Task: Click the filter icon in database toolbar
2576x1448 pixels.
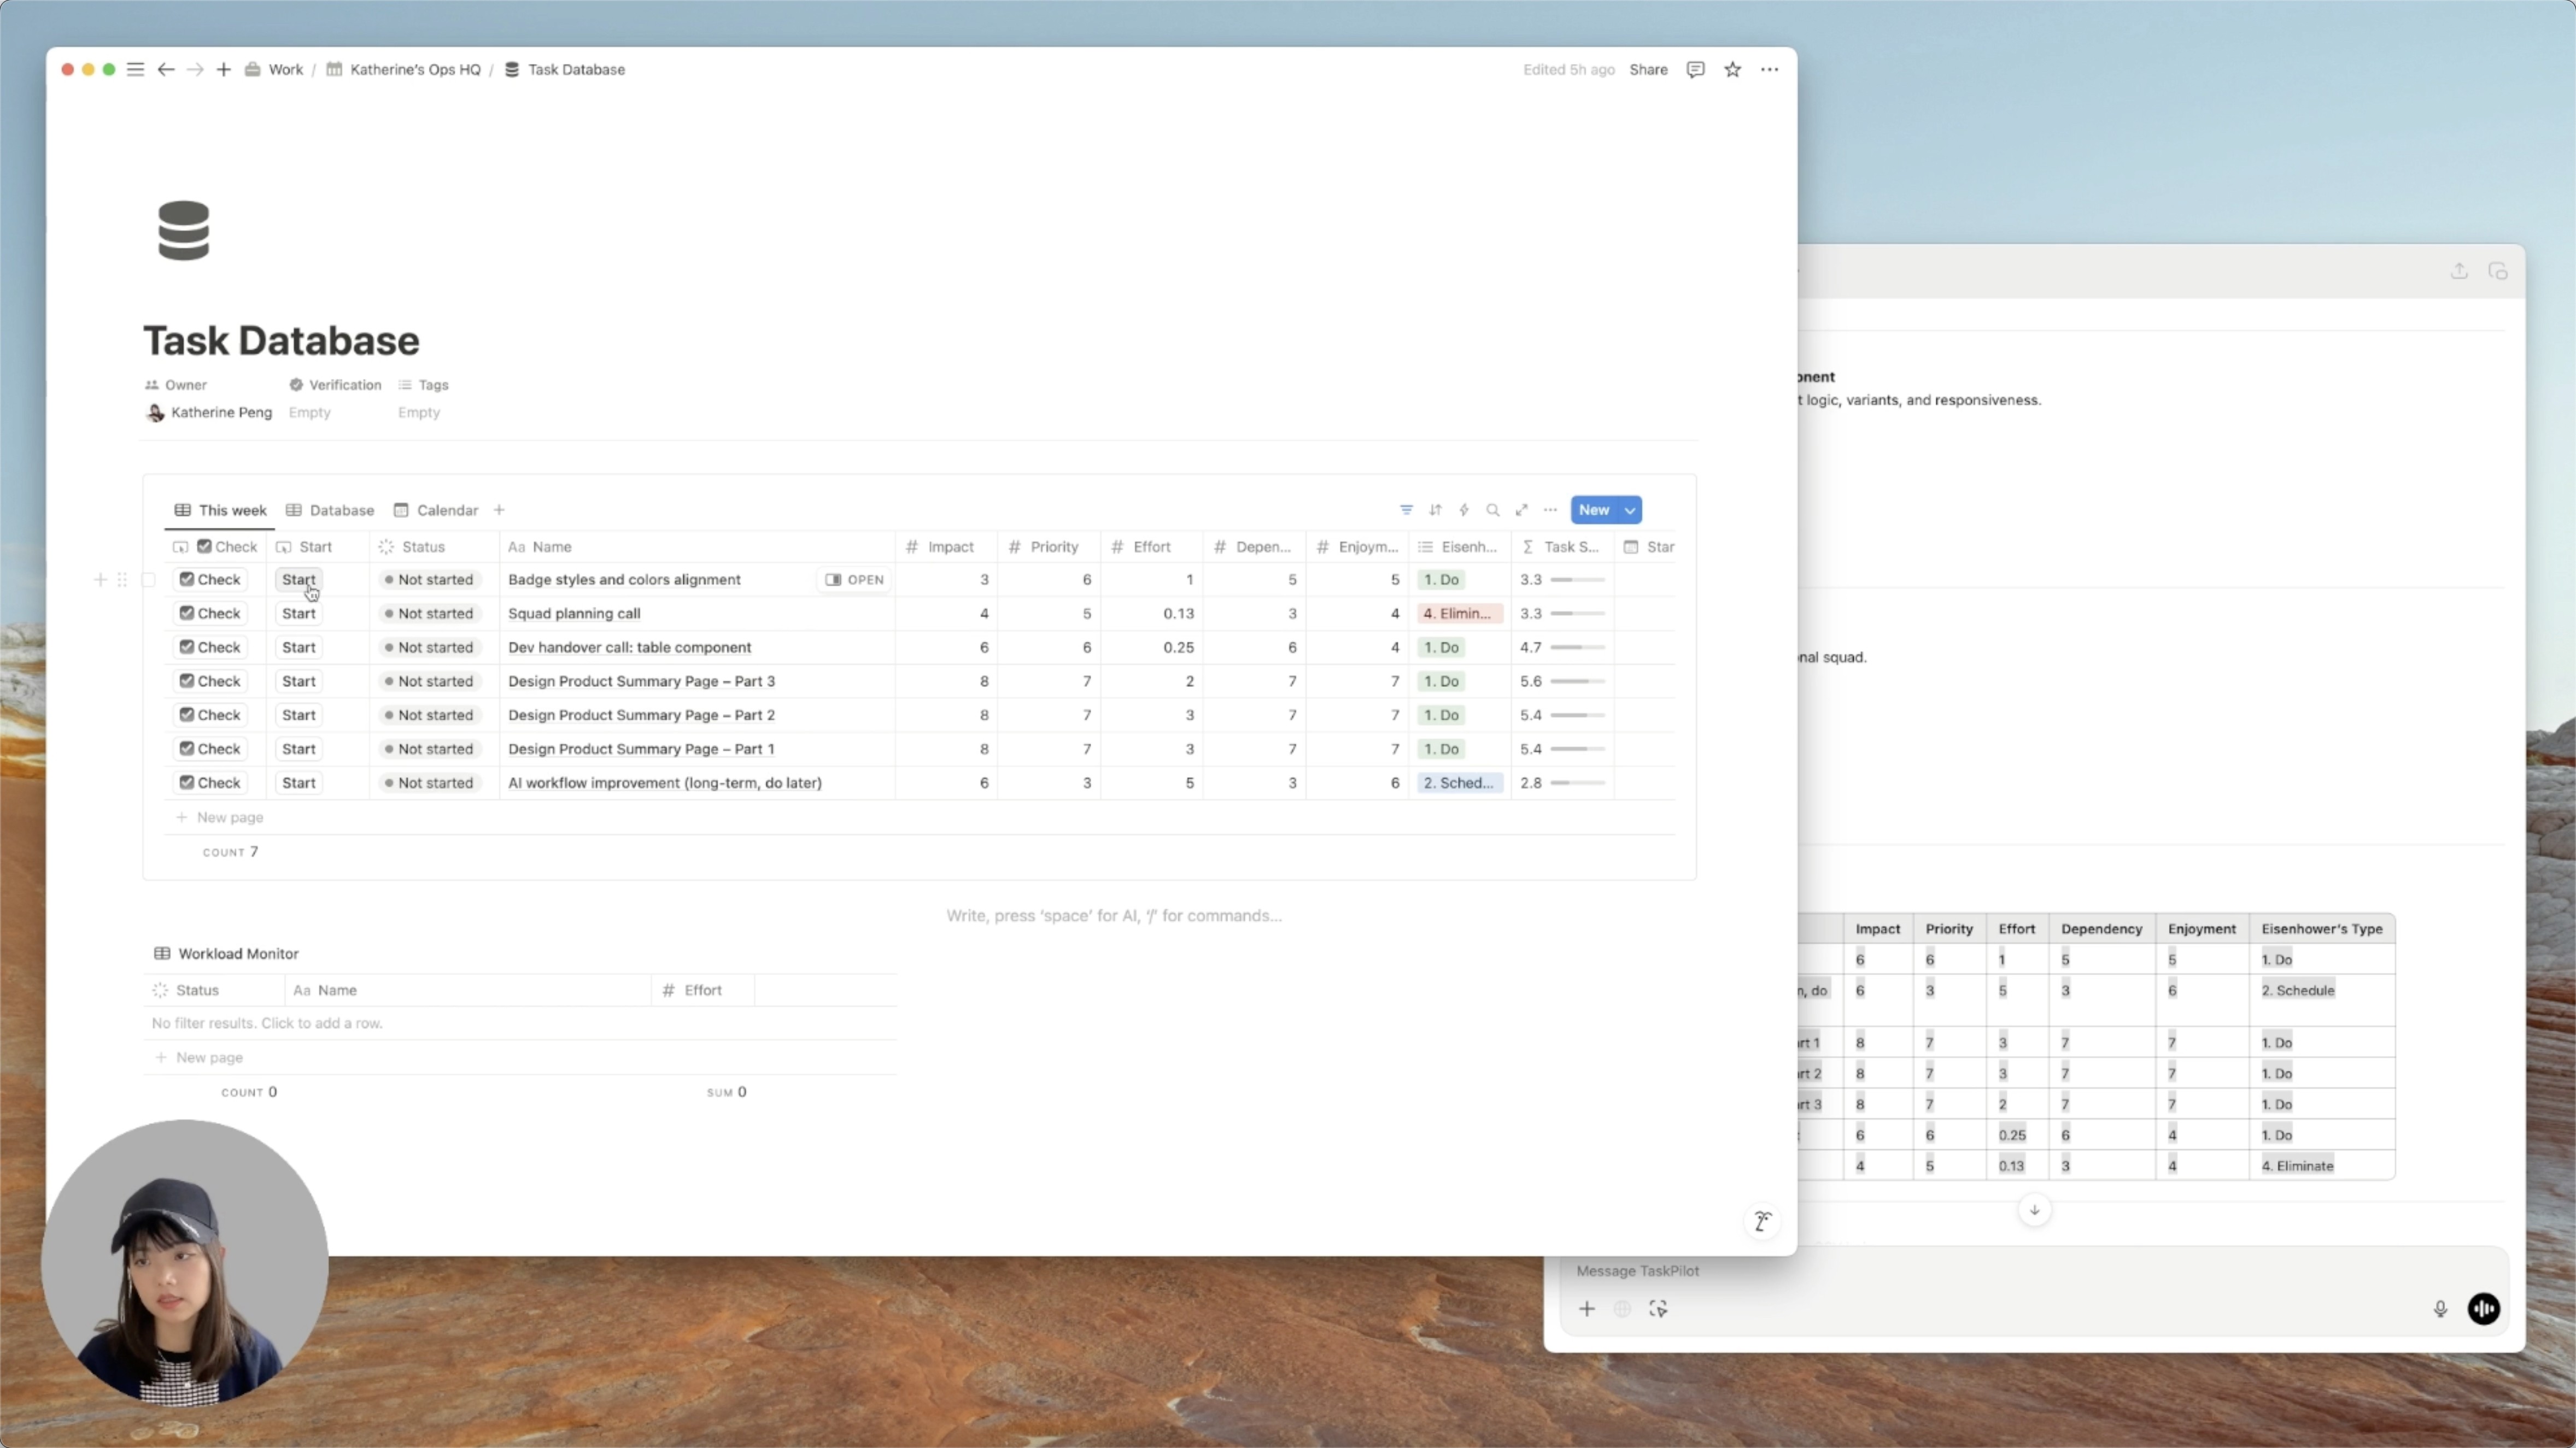Action: pyautogui.click(x=1406, y=510)
